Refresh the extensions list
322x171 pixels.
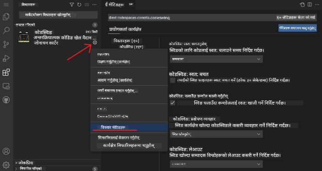point(79,5)
